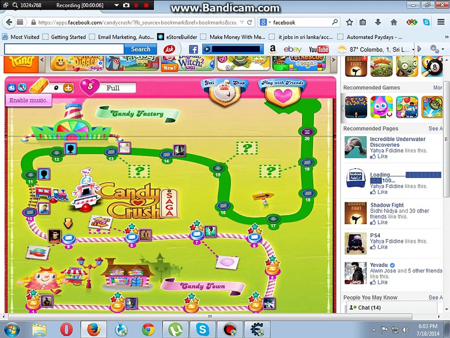
Task: Show previous games in the King carousel
Action: pos(42,59)
